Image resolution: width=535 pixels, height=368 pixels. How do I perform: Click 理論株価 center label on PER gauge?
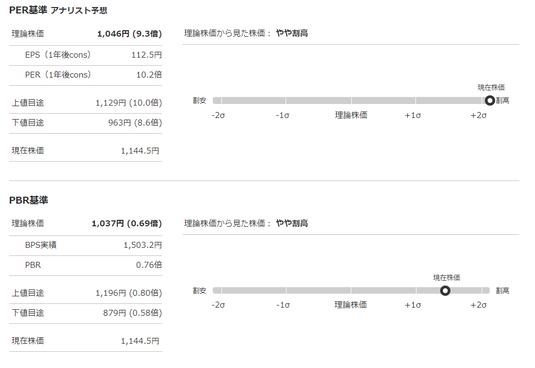pos(351,115)
